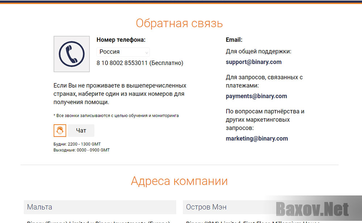Click the Email: label

(234, 40)
